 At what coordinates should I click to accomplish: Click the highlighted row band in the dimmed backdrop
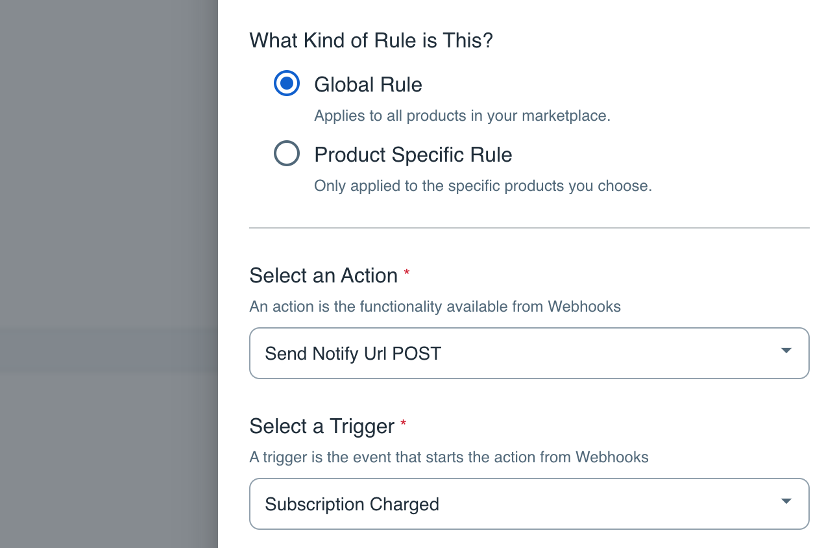click(108, 351)
